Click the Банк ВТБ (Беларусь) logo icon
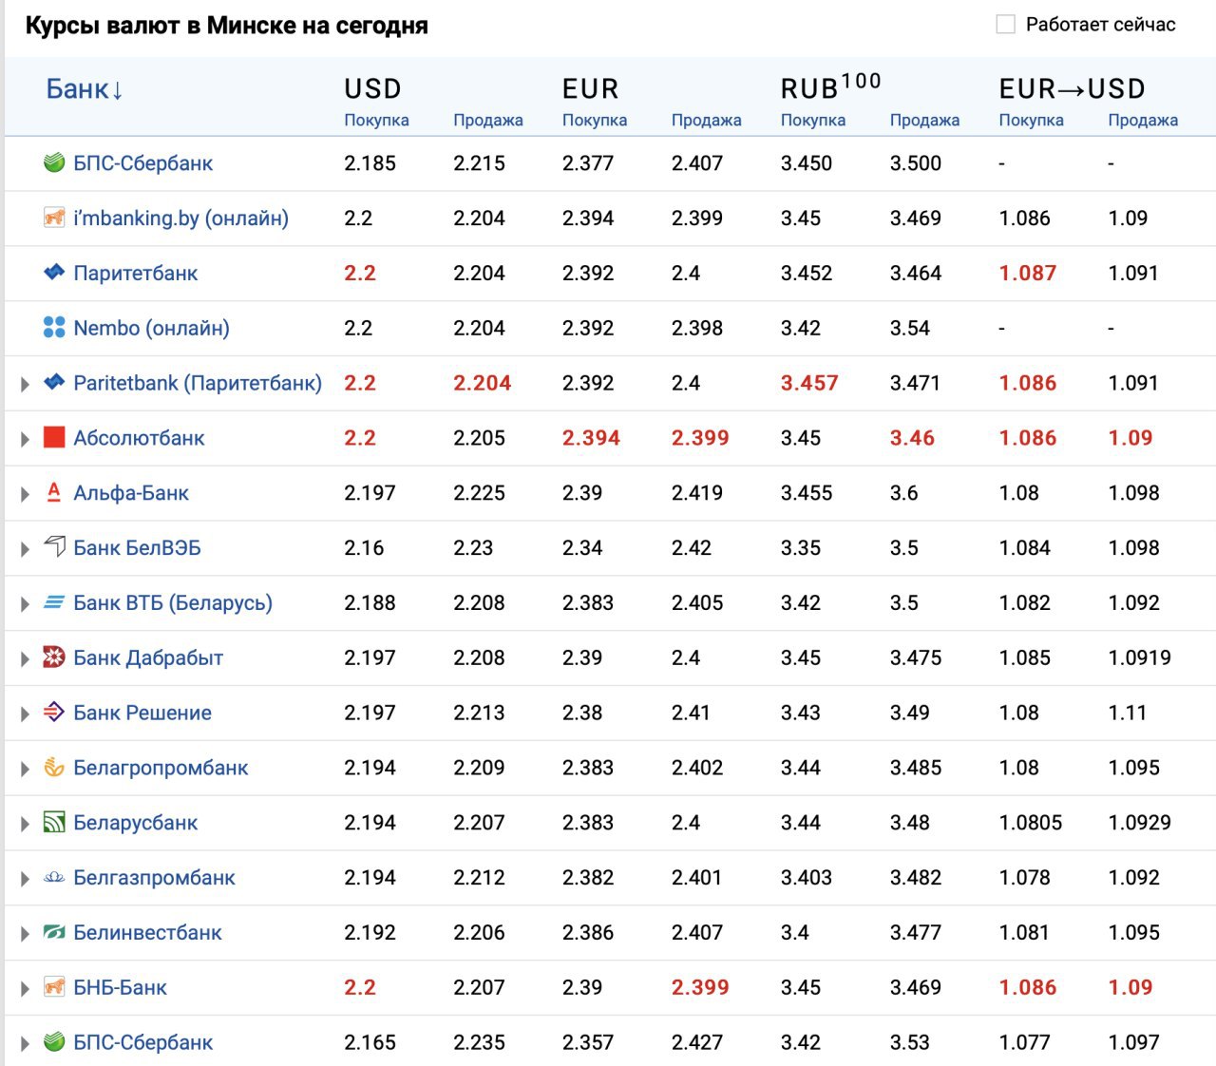This screenshot has width=1216, height=1066. (x=54, y=602)
